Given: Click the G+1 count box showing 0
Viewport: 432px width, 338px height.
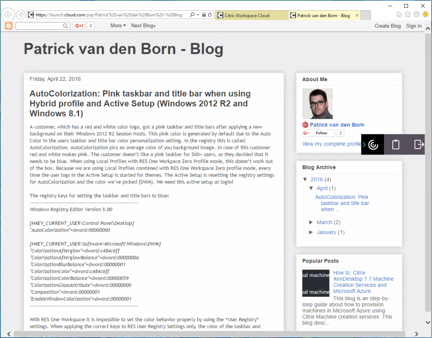Looking at the screenshot, I should [91, 25].
